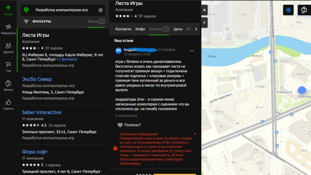This screenshot has width=311, height=175.
Task: Open the Друзья friends section
Action: pos(8,48)
